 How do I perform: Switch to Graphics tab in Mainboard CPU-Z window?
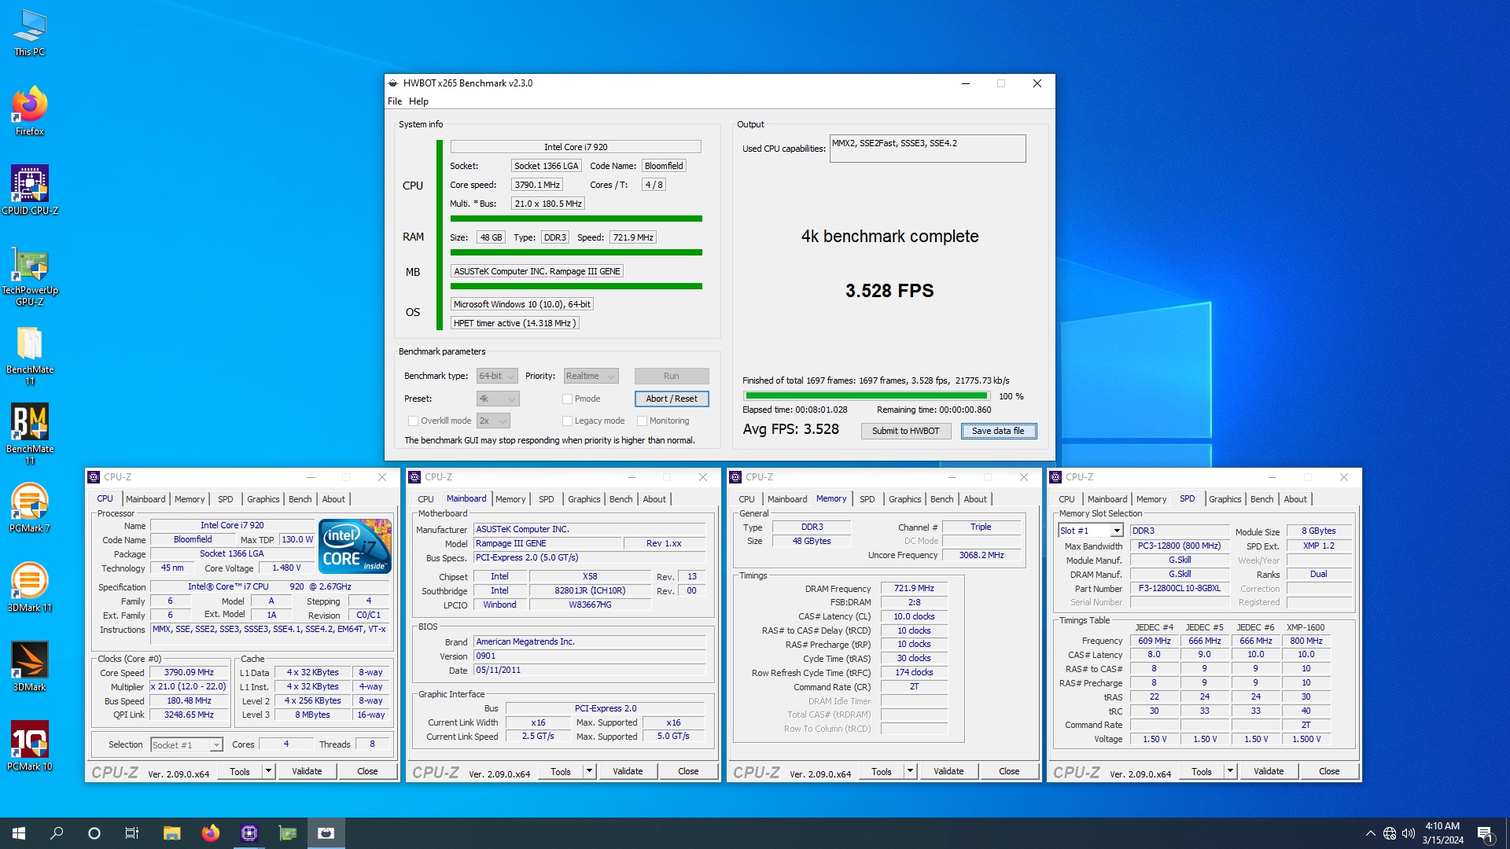tap(584, 499)
